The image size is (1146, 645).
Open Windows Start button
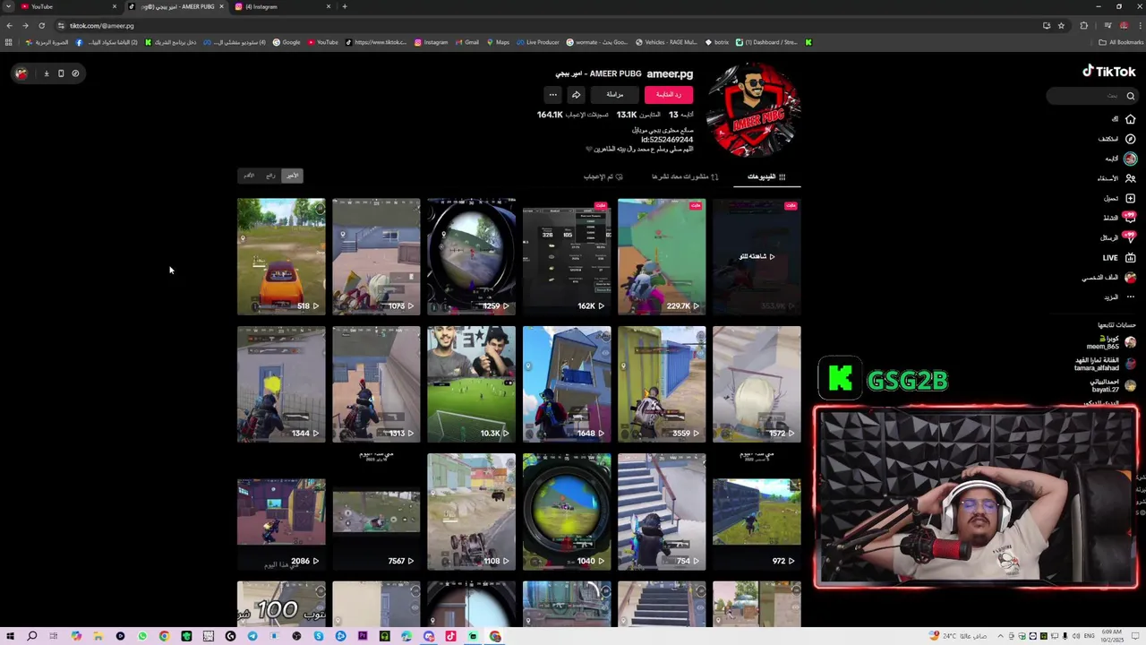coord(9,636)
